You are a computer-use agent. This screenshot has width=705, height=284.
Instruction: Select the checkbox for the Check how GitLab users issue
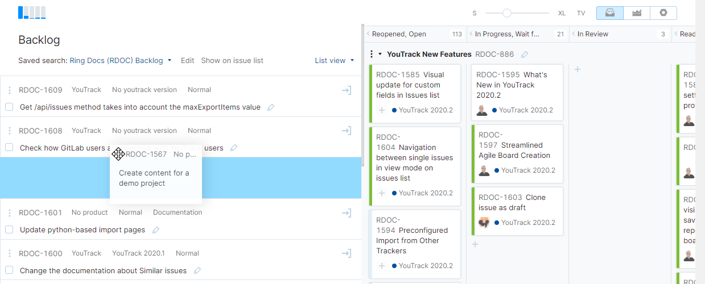pos(9,148)
